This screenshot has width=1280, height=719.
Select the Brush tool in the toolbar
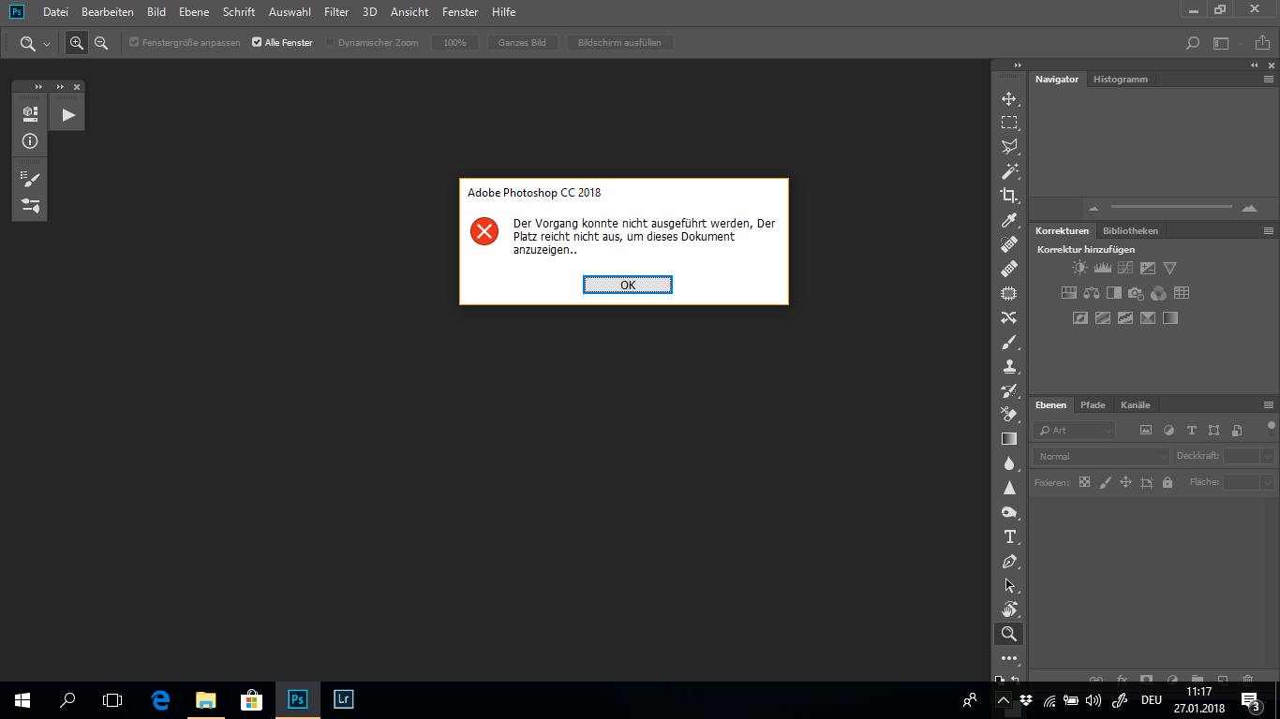(x=1009, y=342)
